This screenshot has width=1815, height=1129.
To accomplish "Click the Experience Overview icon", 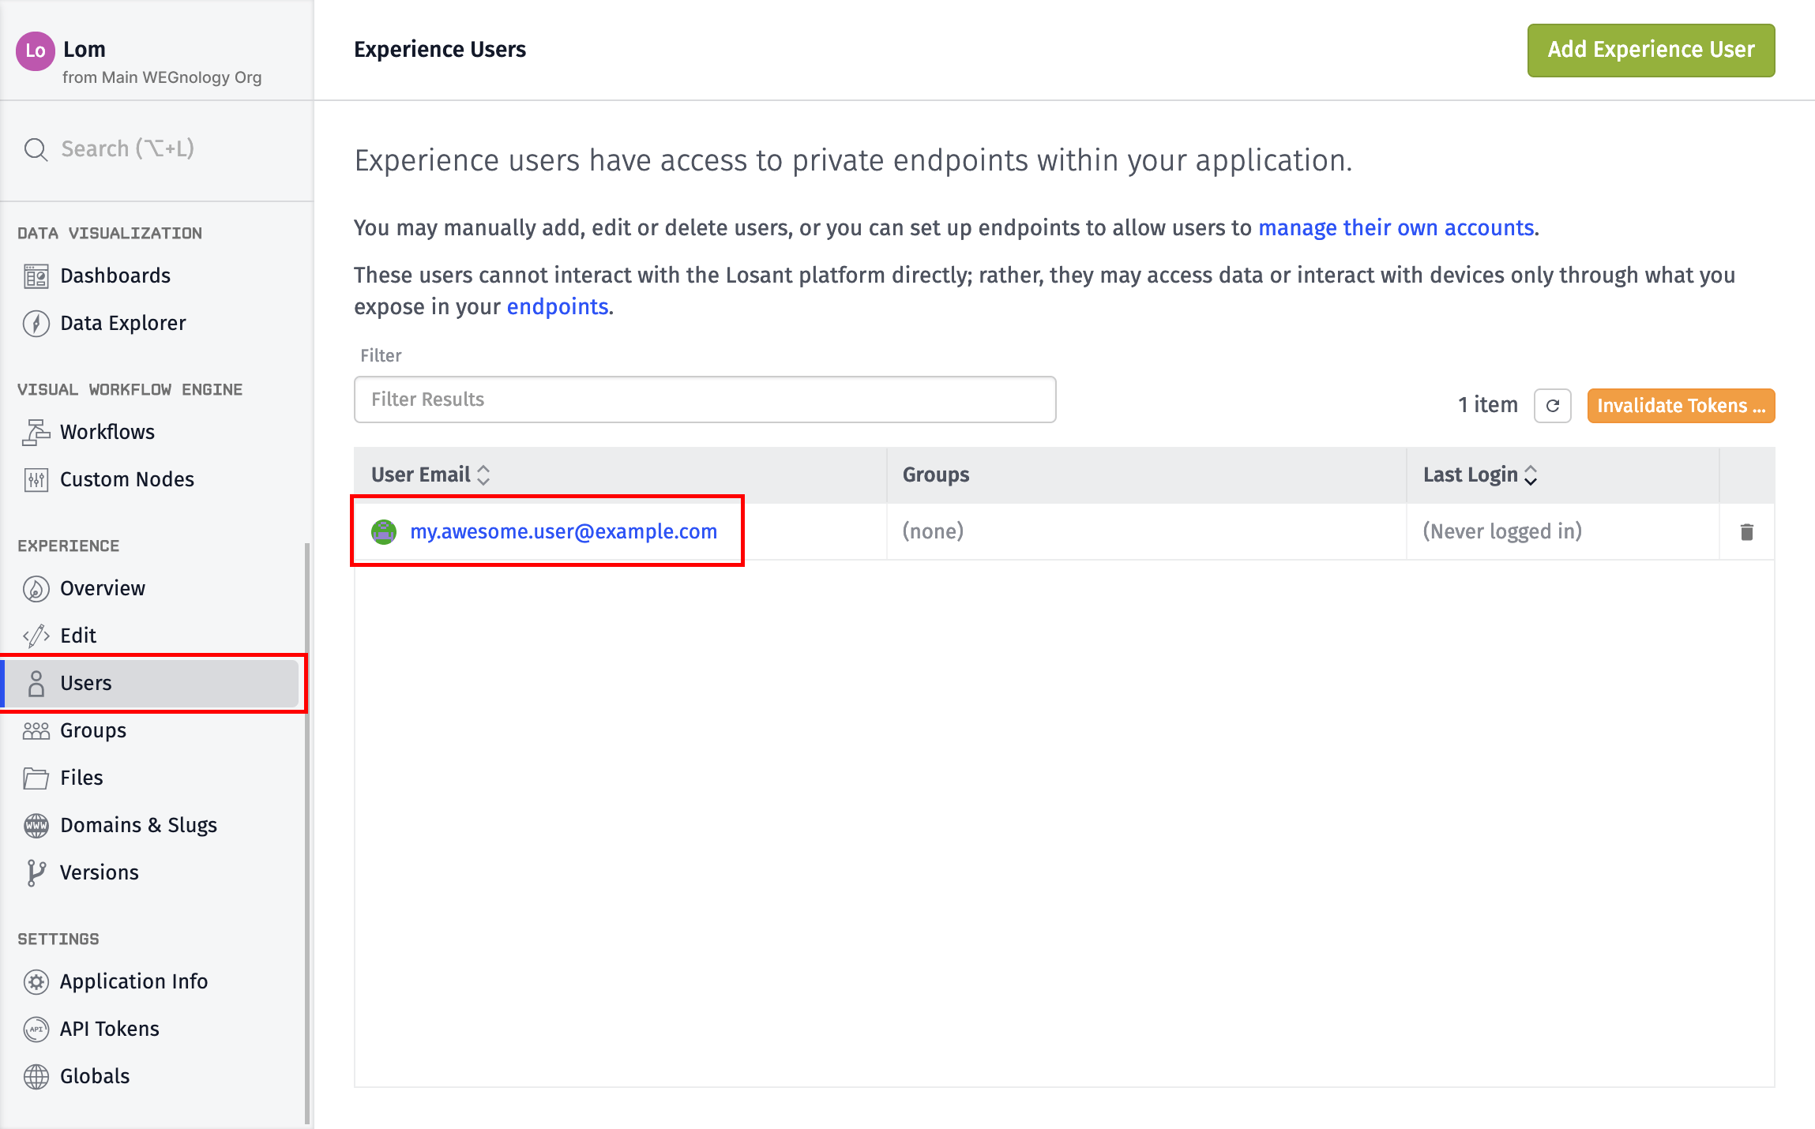I will pyautogui.click(x=36, y=589).
